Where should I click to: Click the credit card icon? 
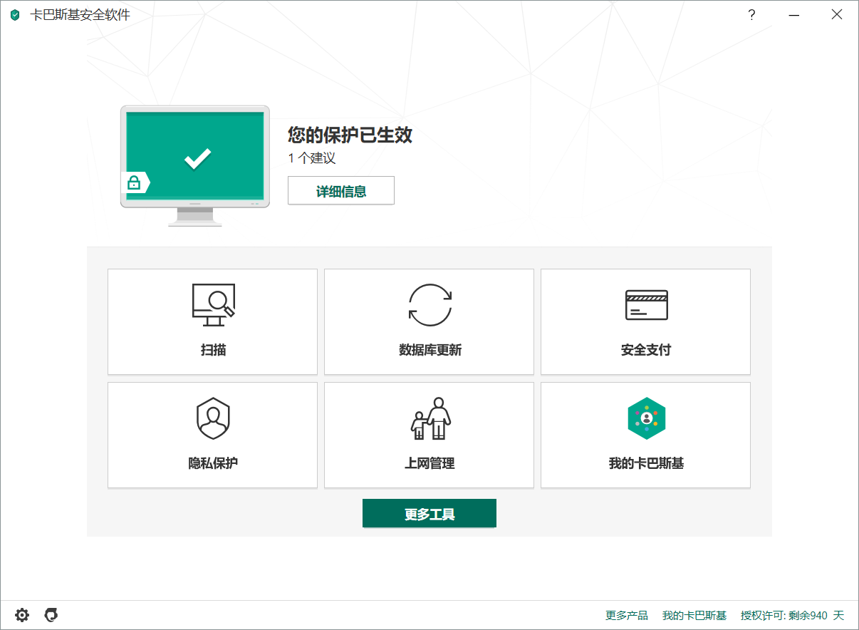(647, 305)
